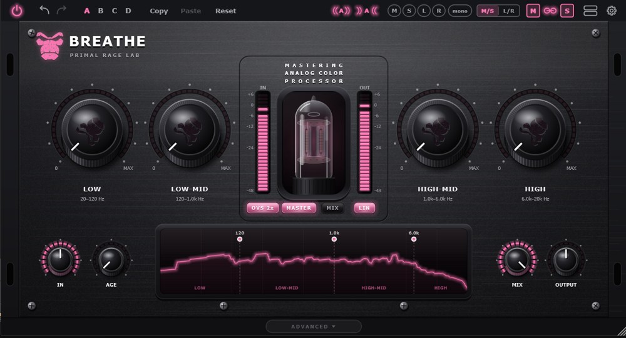
Task: Toggle the mid-side link icon
Action: 550,11
